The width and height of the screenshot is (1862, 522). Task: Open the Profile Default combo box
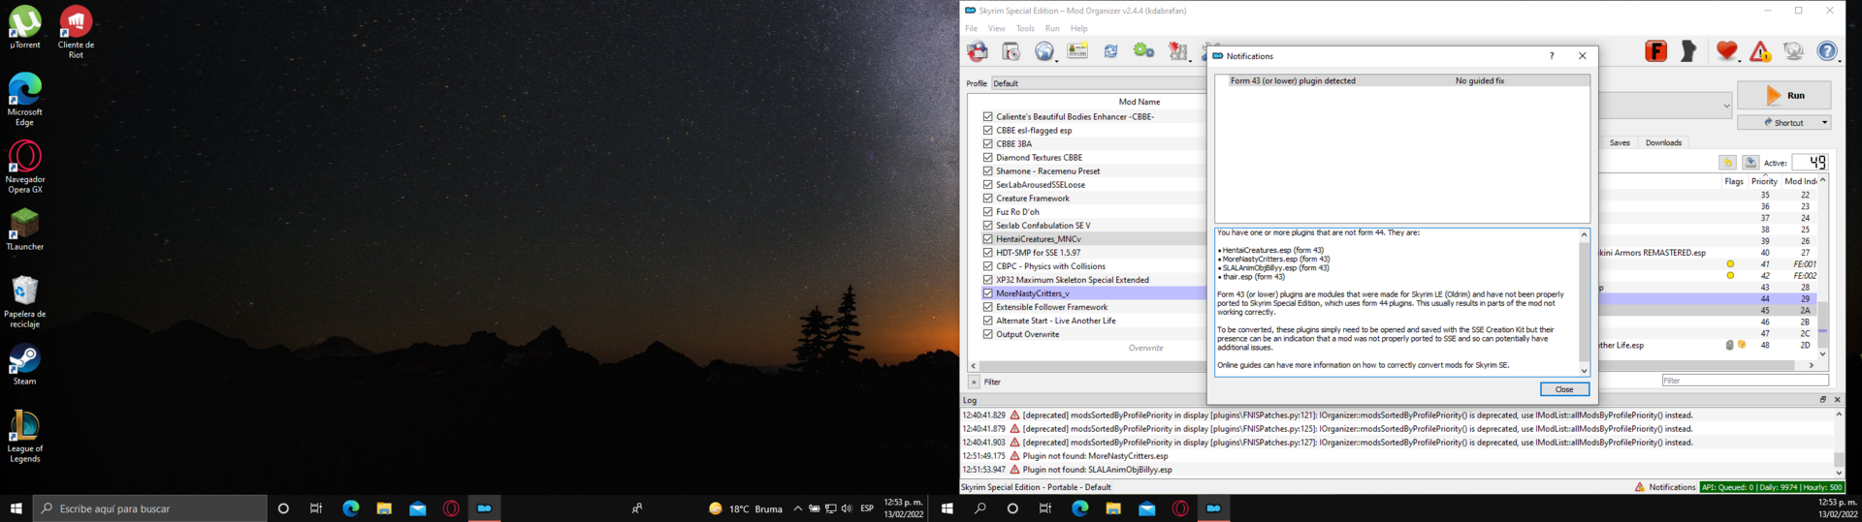(1099, 83)
